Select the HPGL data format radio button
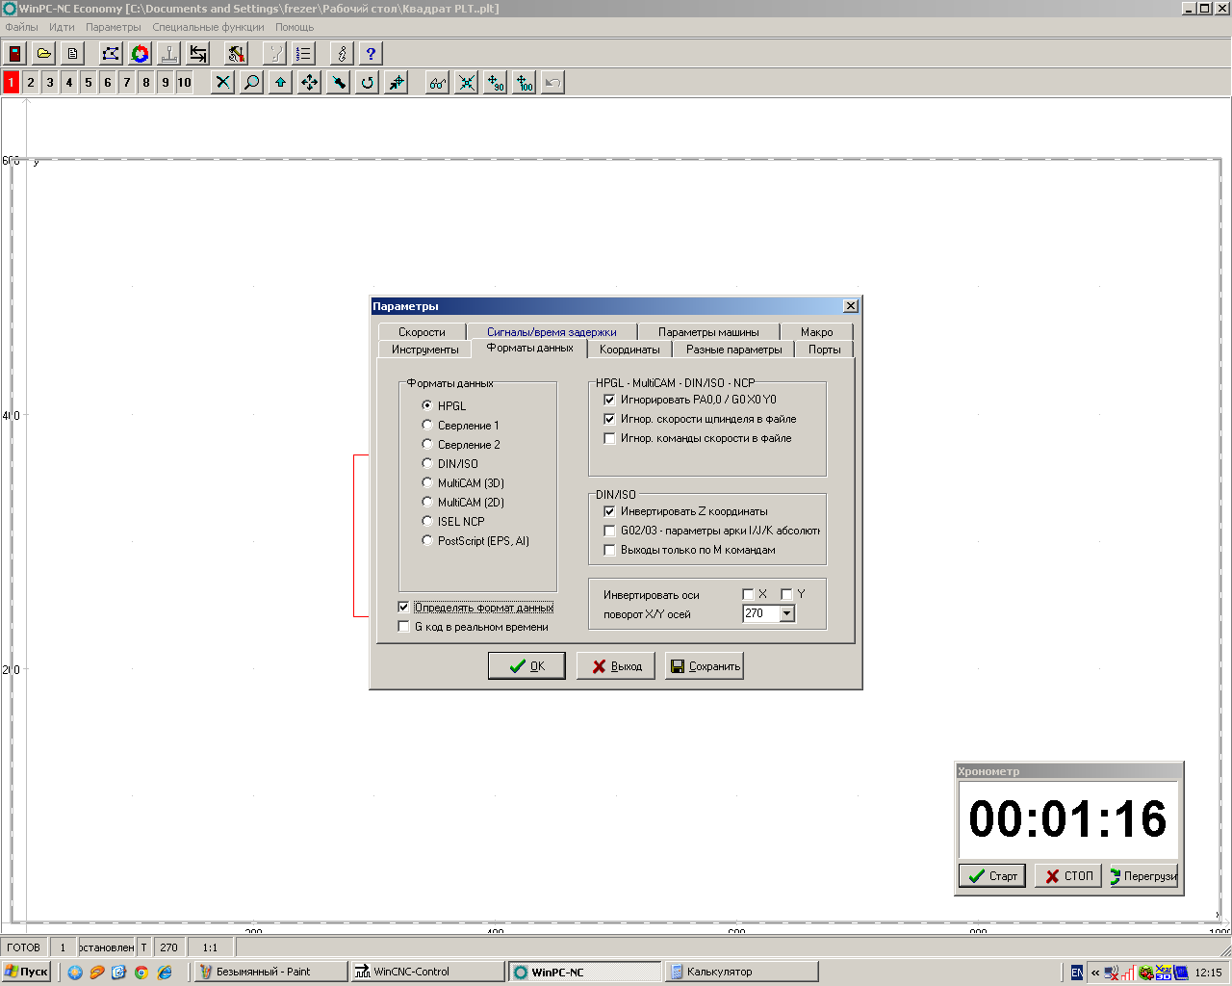 click(427, 405)
